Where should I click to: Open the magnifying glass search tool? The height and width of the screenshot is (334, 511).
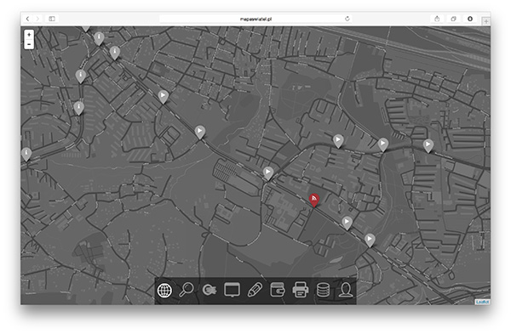(187, 289)
